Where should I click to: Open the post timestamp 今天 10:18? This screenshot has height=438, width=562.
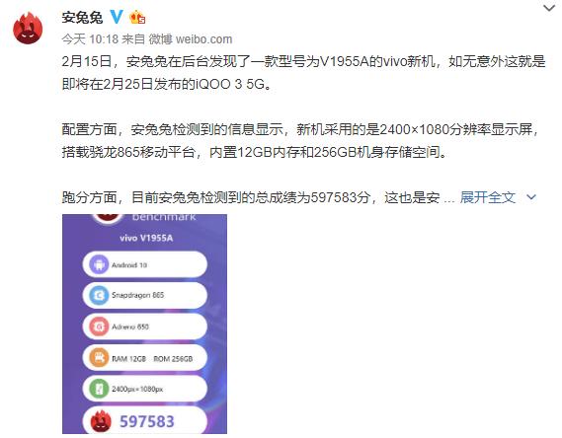(x=90, y=39)
